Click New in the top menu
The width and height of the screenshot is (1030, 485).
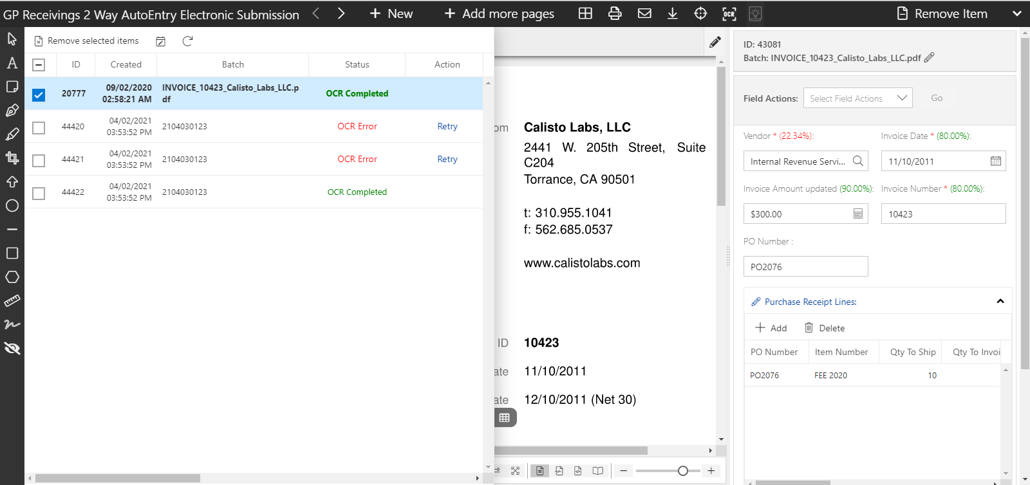click(x=391, y=14)
